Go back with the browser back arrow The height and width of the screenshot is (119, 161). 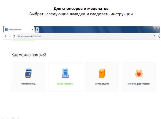coord(6,36)
